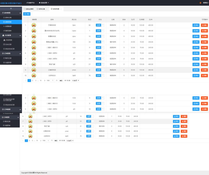Collapse the sidebar with the hamburger icon
The width and height of the screenshot is (209, 175).
coord(11,8)
